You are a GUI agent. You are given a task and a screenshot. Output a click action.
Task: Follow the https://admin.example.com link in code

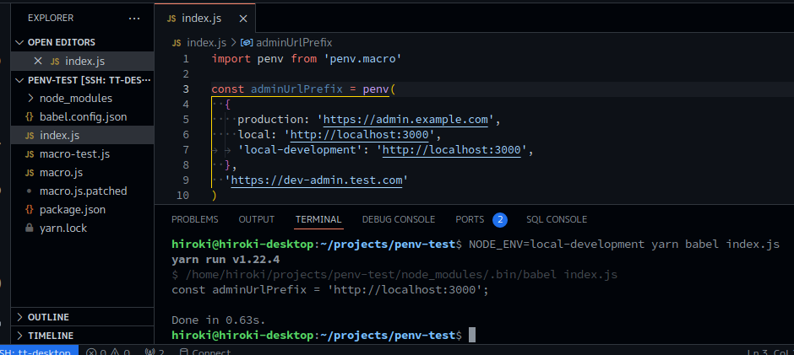[x=405, y=119]
